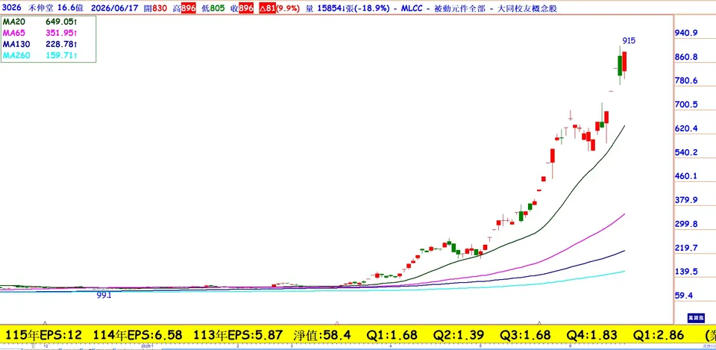Click price axis label 139.5
Image resolution: width=716 pixels, height=350 pixels.
point(686,272)
